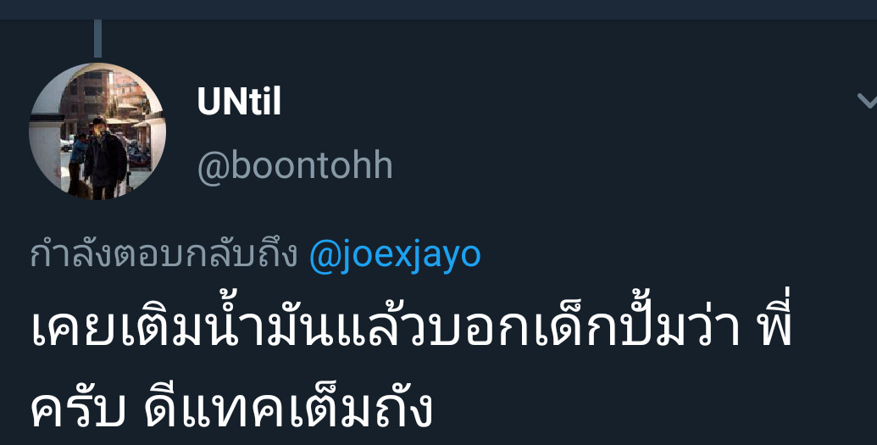This screenshot has height=445, width=877.
Task: Click the tweet's second line 'ครับ ดีแทคเต็มถัง'
Action: click(x=232, y=408)
